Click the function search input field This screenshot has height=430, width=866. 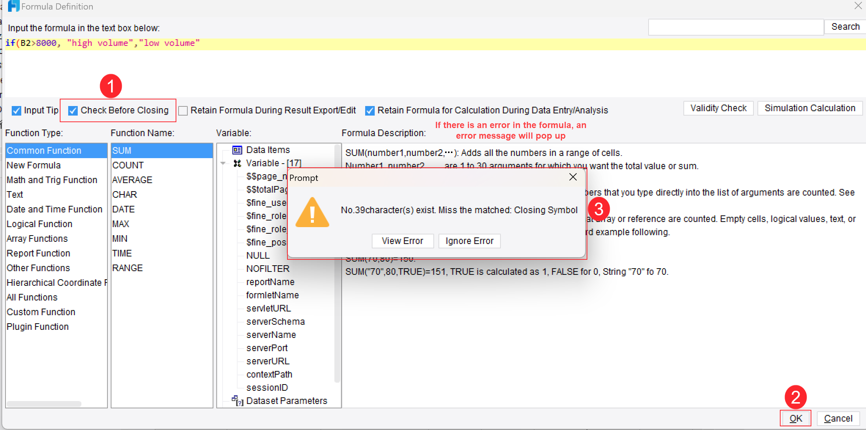pyautogui.click(x=736, y=27)
